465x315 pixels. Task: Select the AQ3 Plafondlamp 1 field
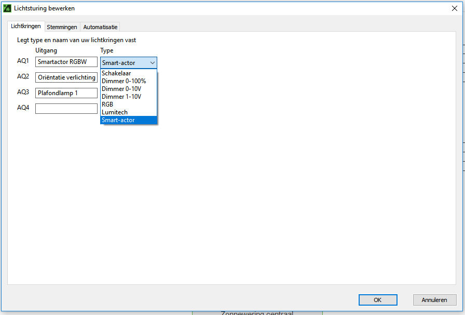pos(66,93)
